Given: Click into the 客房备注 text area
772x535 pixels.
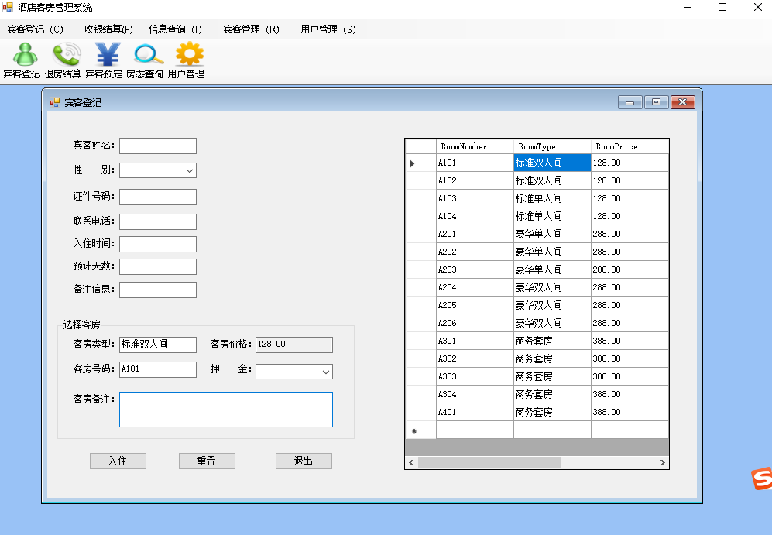Looking at the screenshot, I should (226, 410).
